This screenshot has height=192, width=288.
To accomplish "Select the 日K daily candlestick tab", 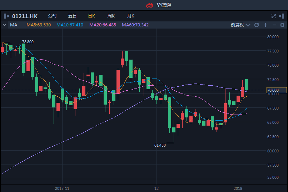I will (91, 16).
